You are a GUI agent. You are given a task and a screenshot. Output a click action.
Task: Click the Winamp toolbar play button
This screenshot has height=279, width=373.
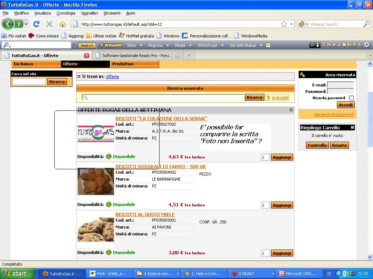tap(334, 45)
